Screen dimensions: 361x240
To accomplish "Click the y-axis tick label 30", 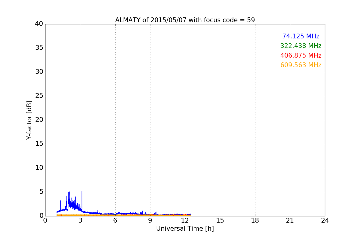I will click(x=39, y=72).
